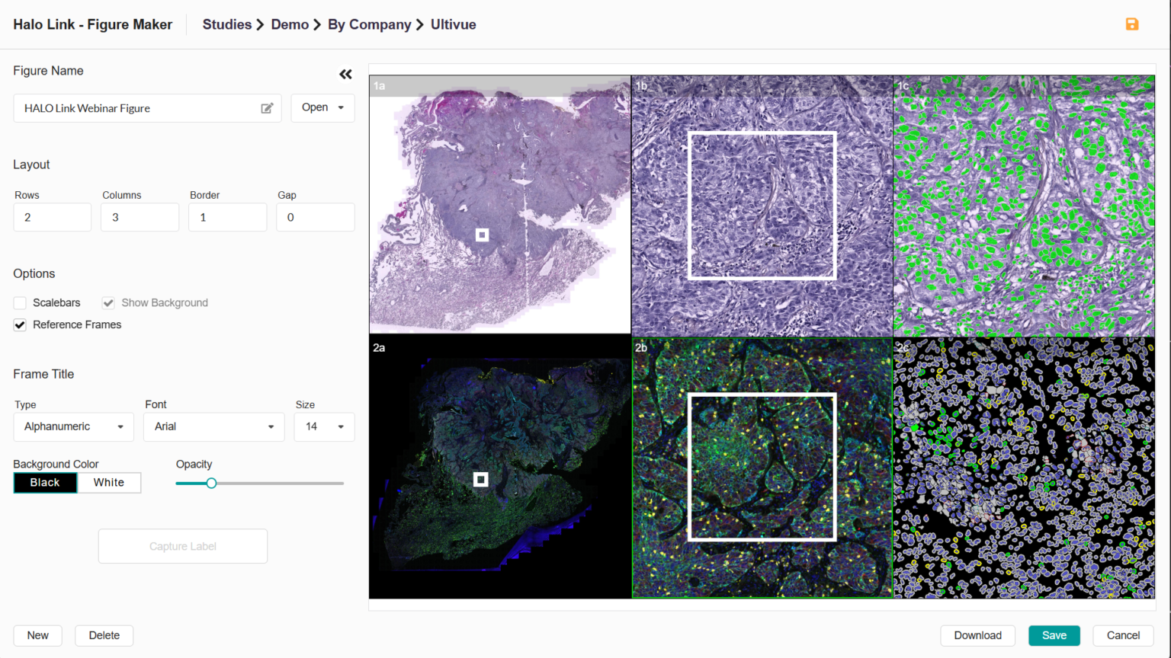Toggle the Show Background checkbox
The image size is (1171, 658).
pyautogui.click(x=108, y=303)
